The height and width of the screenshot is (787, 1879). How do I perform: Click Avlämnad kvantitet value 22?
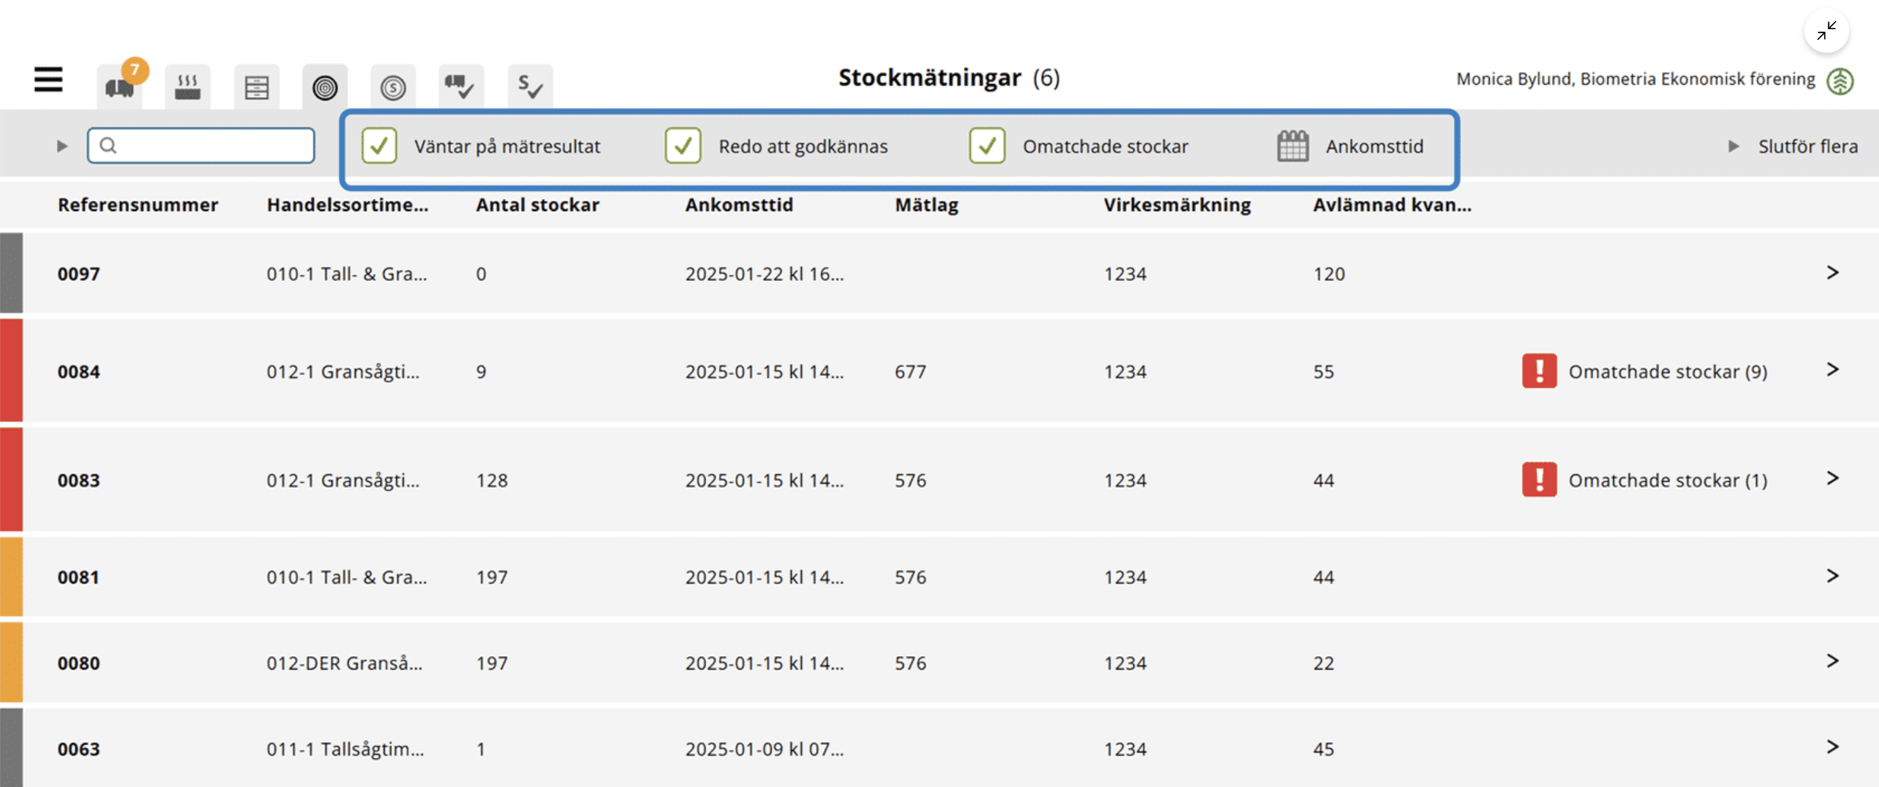(x=1323, y=664)
